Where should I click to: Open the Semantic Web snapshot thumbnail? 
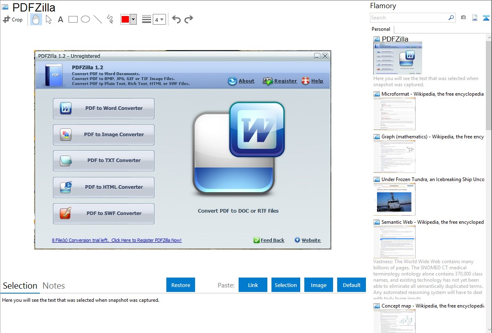tap(394, 242)
